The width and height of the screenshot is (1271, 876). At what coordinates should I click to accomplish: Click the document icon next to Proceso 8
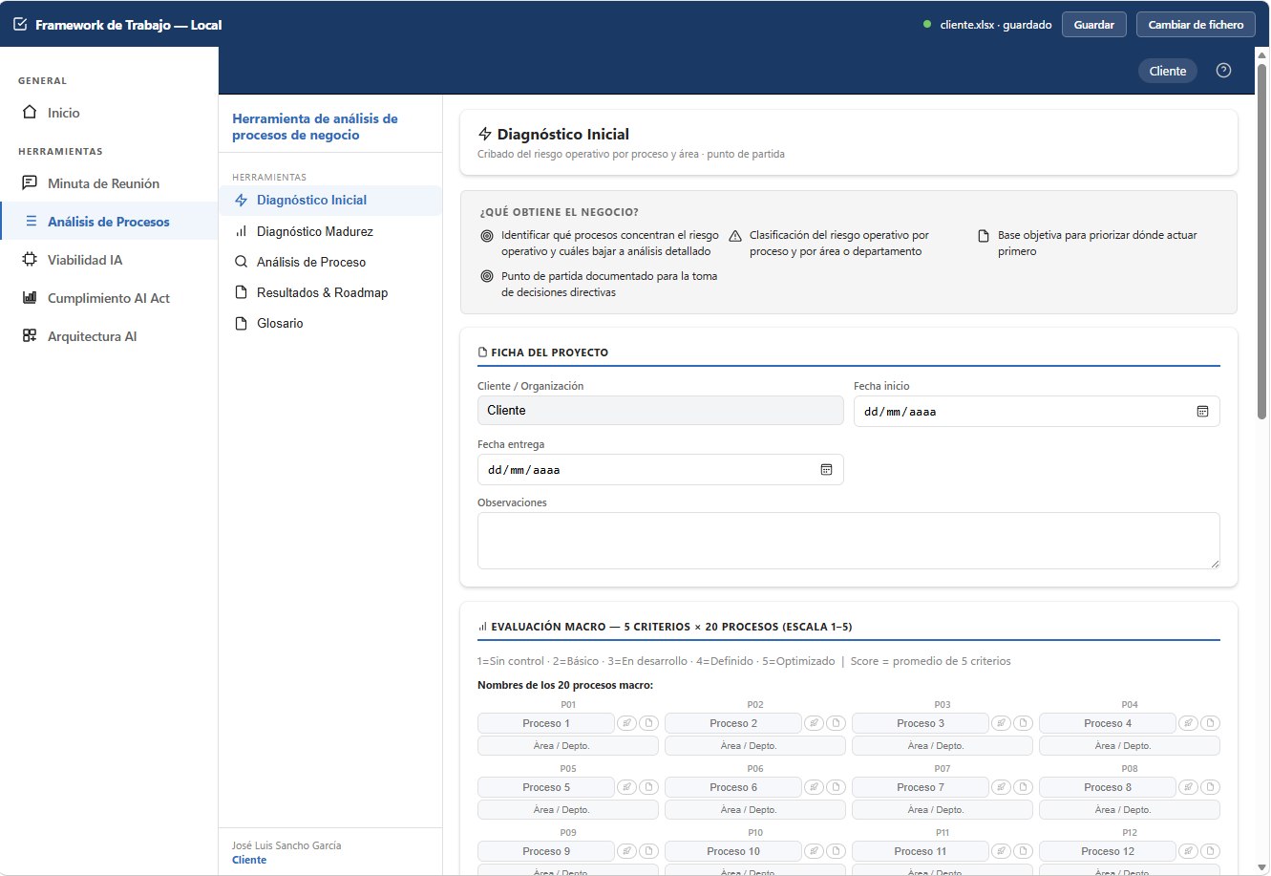pos(1210,787)
